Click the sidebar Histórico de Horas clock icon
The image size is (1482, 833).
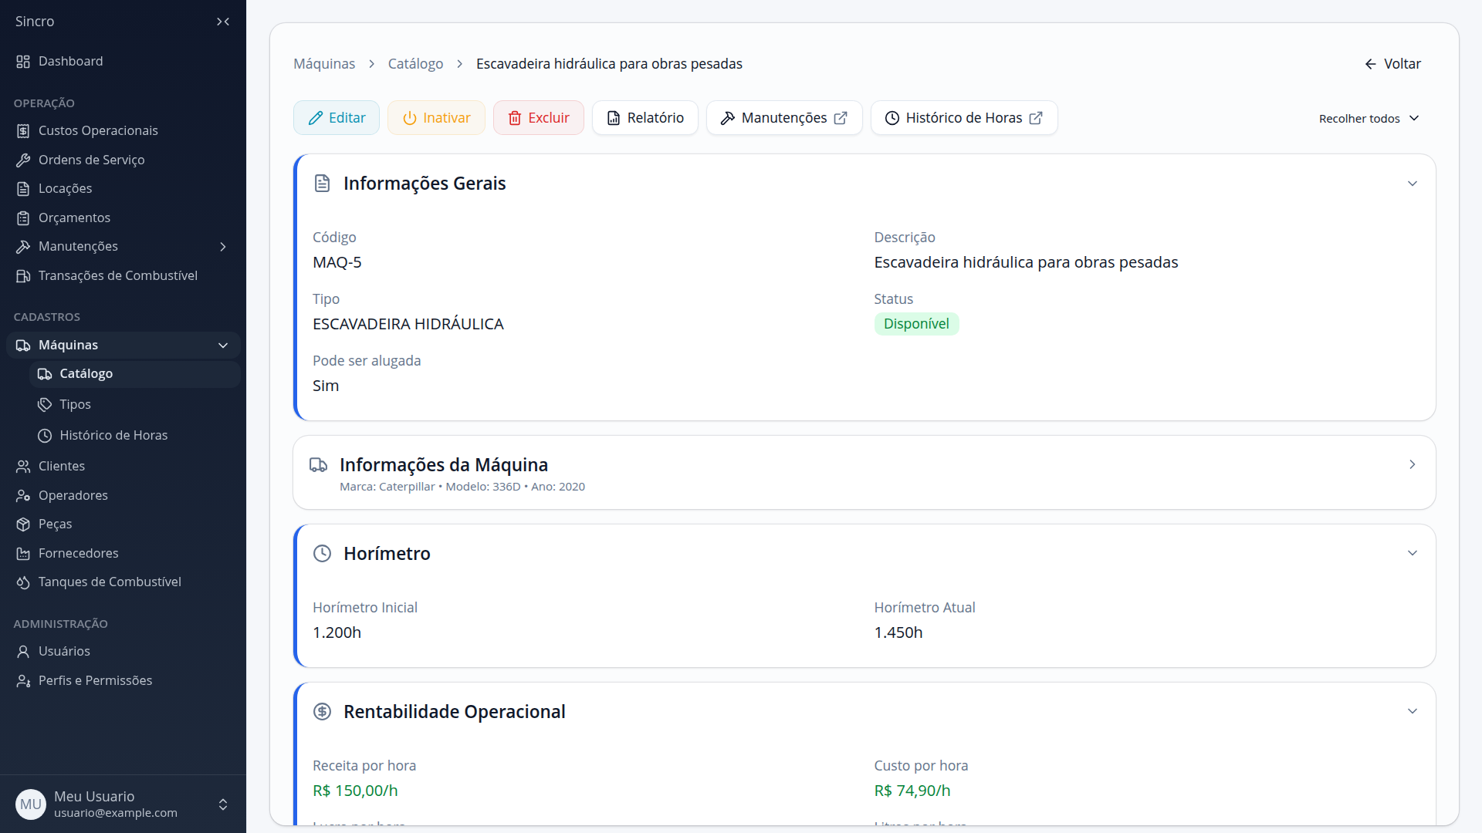tap(45, 436)
